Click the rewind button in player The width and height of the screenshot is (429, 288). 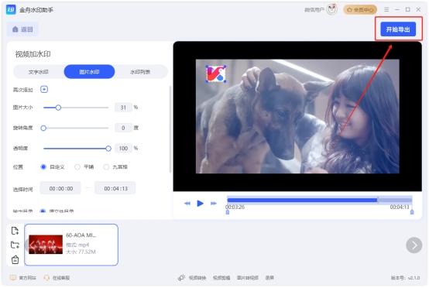(x=187, y=203)
